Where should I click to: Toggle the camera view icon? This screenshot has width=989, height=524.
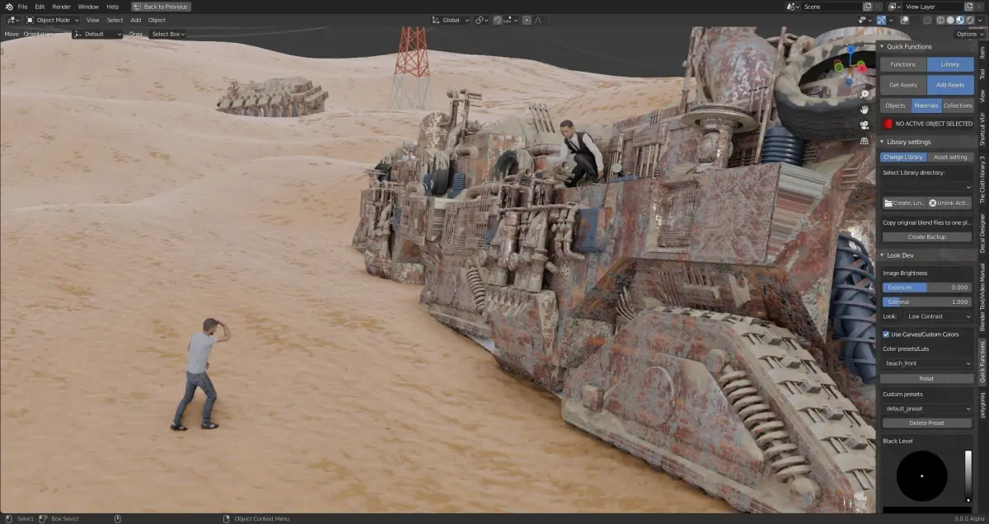[x=865, y=125]
